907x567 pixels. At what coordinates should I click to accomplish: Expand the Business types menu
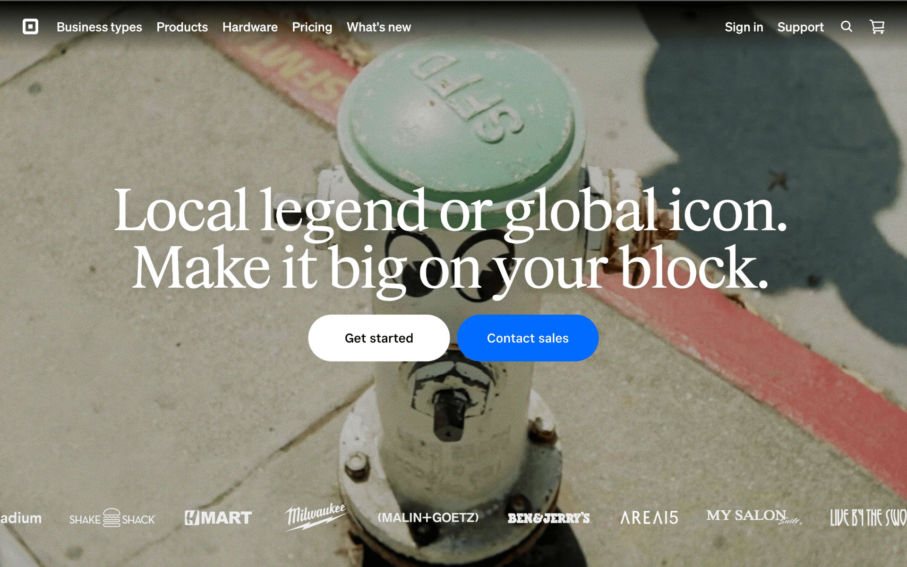pyautogui.click(x=99, y=27)
